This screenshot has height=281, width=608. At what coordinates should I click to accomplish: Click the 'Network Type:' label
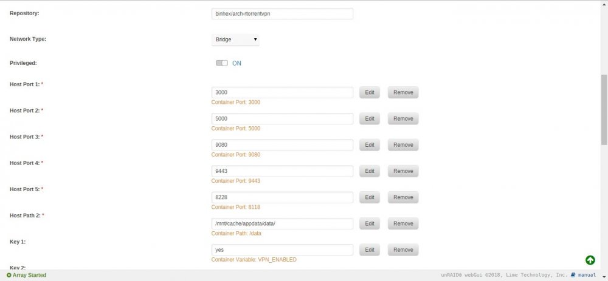[x=28, y=39]
